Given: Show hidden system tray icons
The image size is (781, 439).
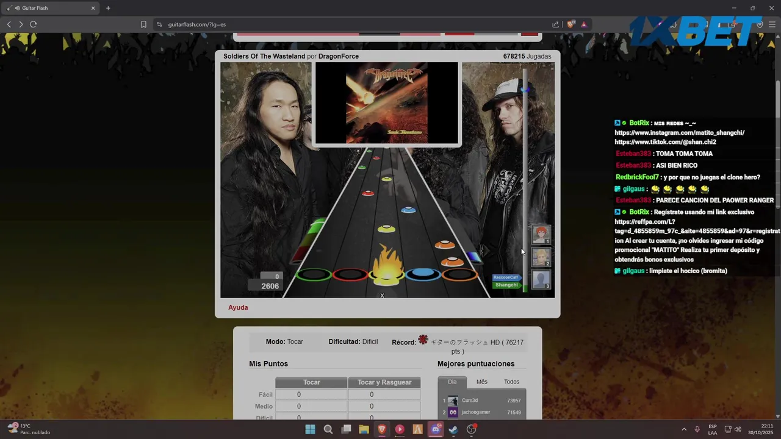Looking at the screenshot, I should 684,429.
